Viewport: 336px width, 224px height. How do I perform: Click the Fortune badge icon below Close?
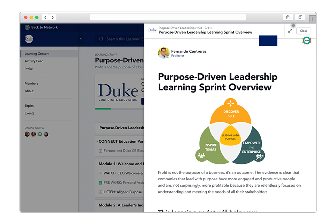point(307,41)
